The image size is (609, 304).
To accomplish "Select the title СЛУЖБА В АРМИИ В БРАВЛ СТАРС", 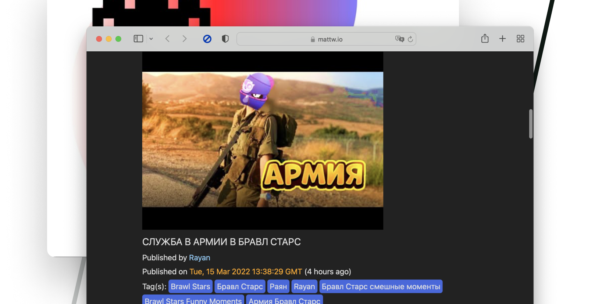I will pyautogui.click(x=221, y=242).
